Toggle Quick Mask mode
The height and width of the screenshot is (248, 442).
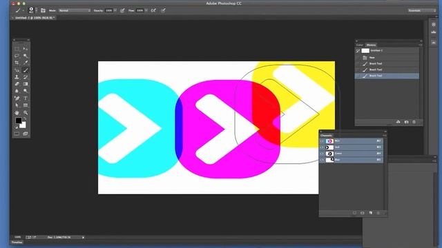(x=17, y=134)
